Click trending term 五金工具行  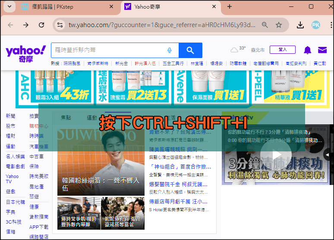173,63
